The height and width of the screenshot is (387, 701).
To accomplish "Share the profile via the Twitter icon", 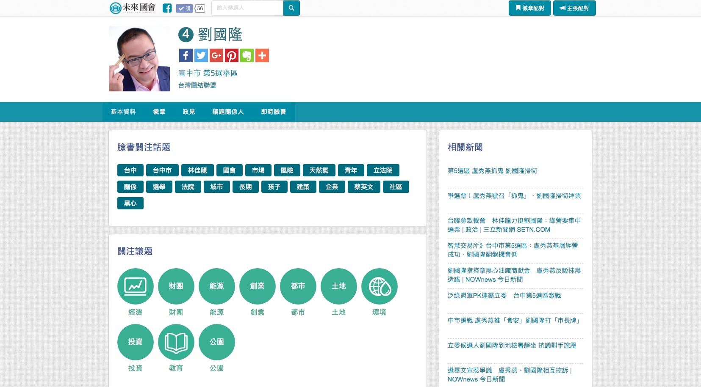I will 201,55.
